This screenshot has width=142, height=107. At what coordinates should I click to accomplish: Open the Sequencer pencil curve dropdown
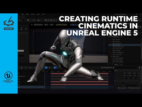(50, 67)
